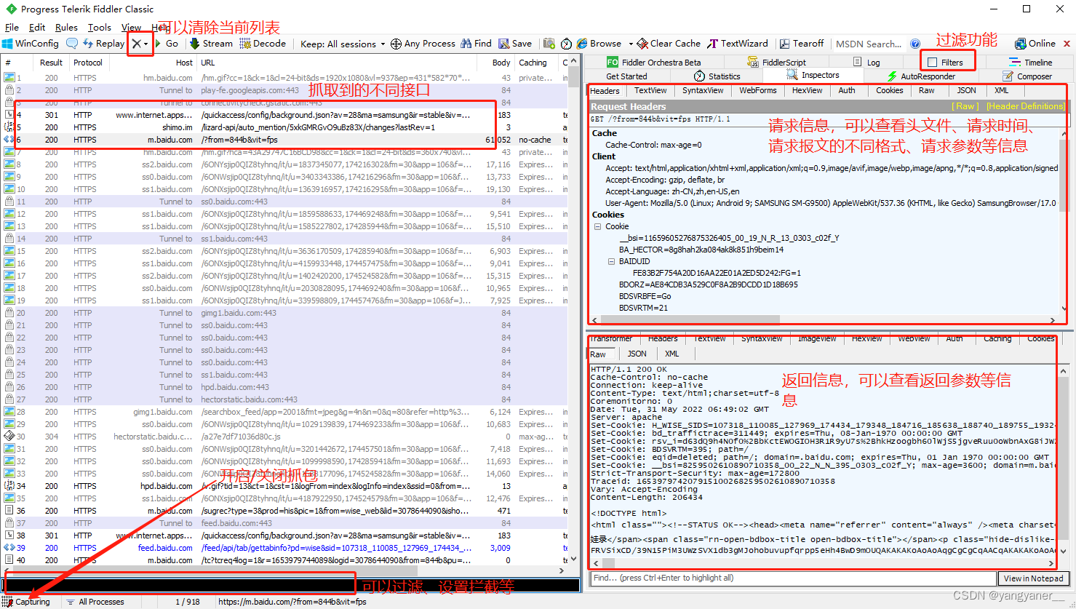
Task: Select the request WebForms inspector tab
Action: tap(758, 91)
